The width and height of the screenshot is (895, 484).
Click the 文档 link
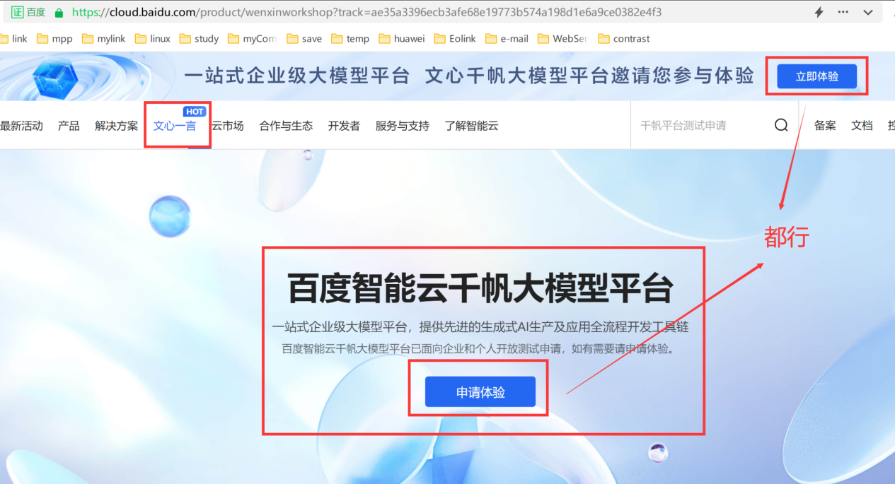point(862,126)
